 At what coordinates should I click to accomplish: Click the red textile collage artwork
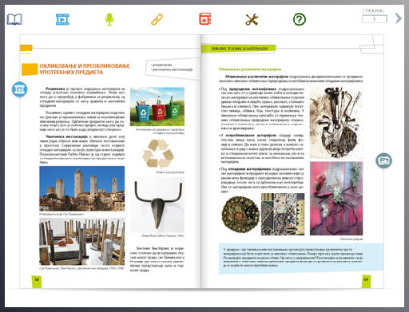[336, 199]
